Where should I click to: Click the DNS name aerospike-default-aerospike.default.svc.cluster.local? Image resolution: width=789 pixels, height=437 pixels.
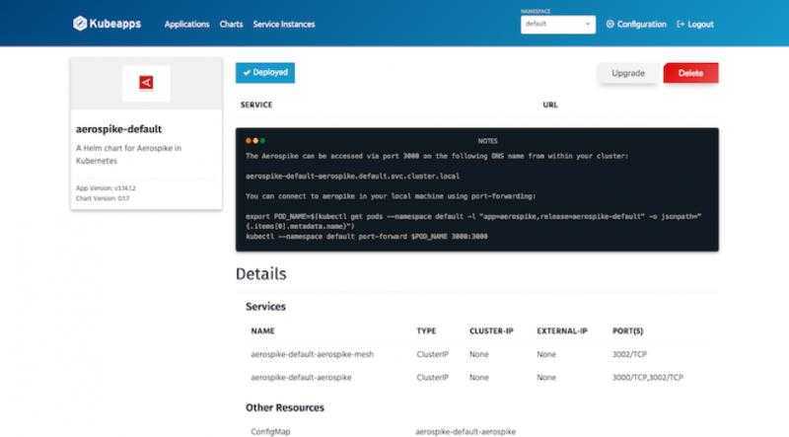[x=352, y=177]
